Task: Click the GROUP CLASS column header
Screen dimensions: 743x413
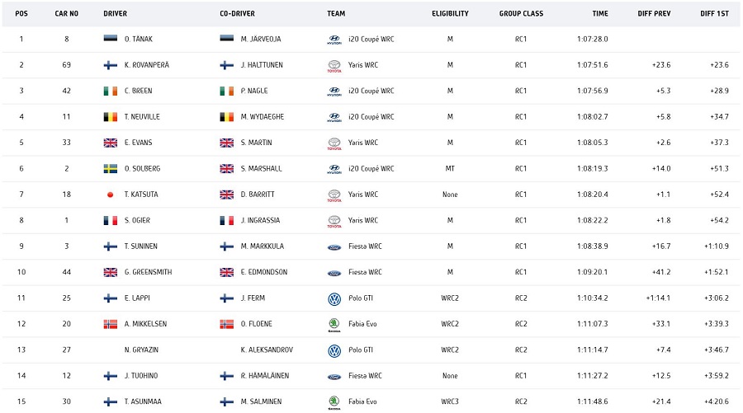Action: click(521, 13)
